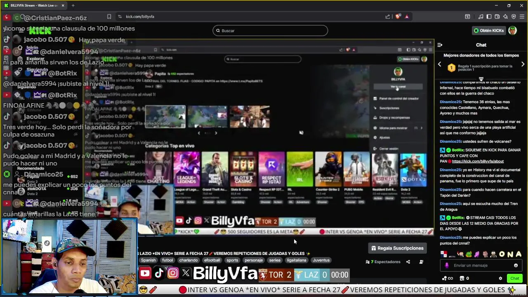Image resolution: width=528 pixels, height=297 pixels.
Task: Open browser music playlist icon
Action: (481, 16)
